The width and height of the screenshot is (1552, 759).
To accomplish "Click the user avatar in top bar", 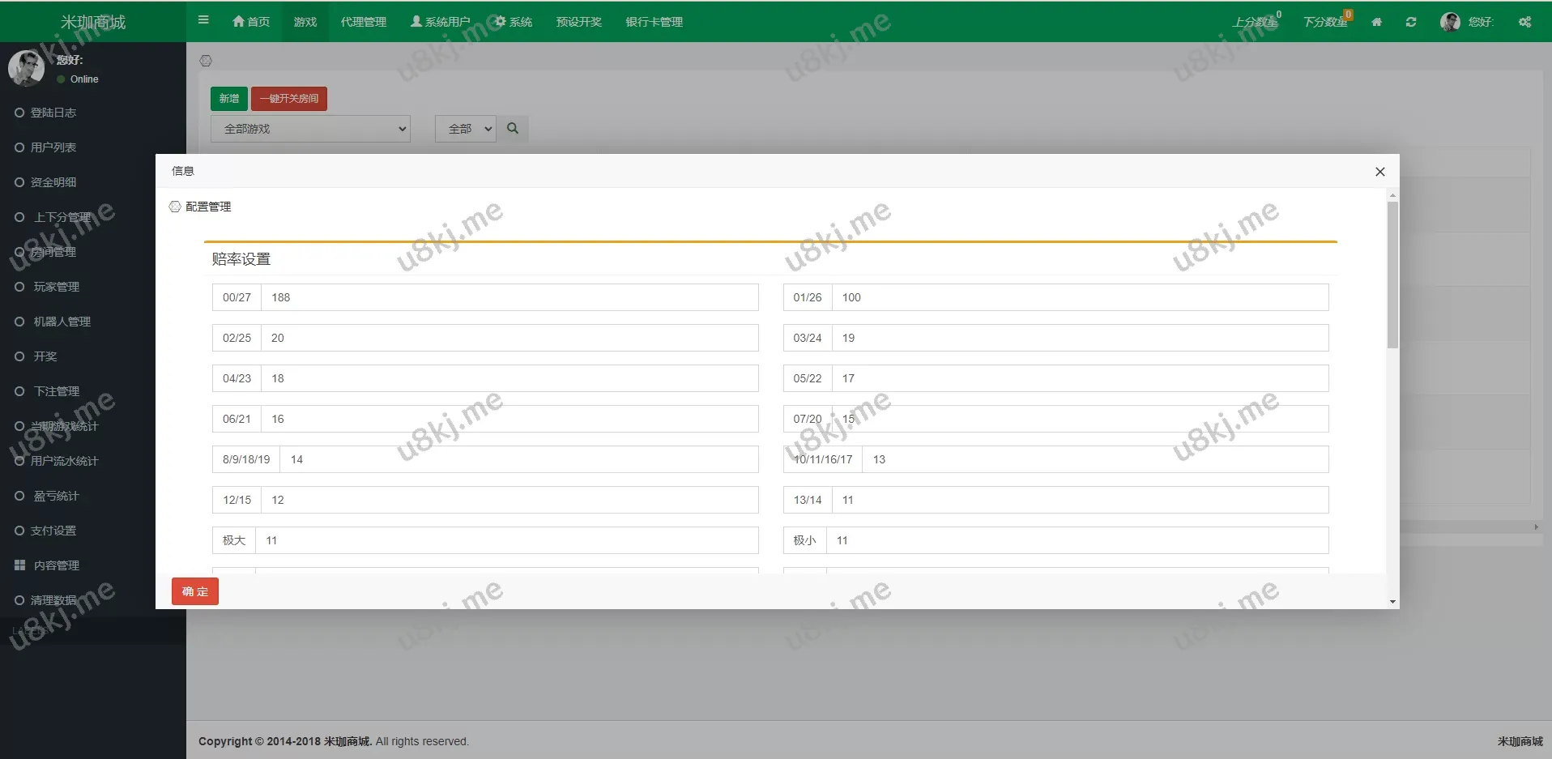I will coord(1450,22).
